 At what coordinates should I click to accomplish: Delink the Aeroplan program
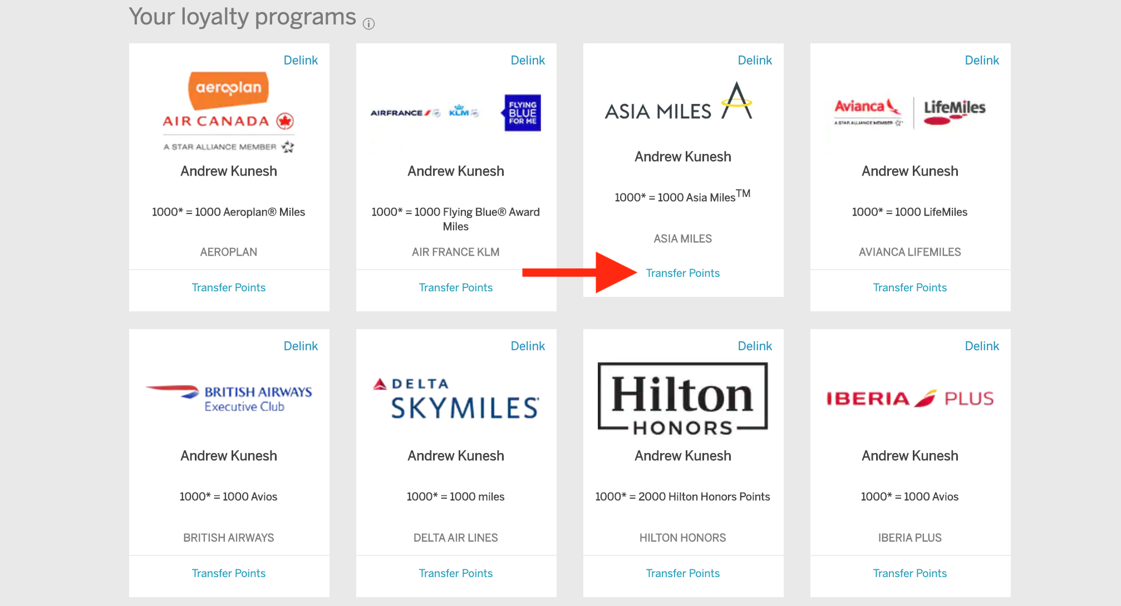tap(301, 60)
